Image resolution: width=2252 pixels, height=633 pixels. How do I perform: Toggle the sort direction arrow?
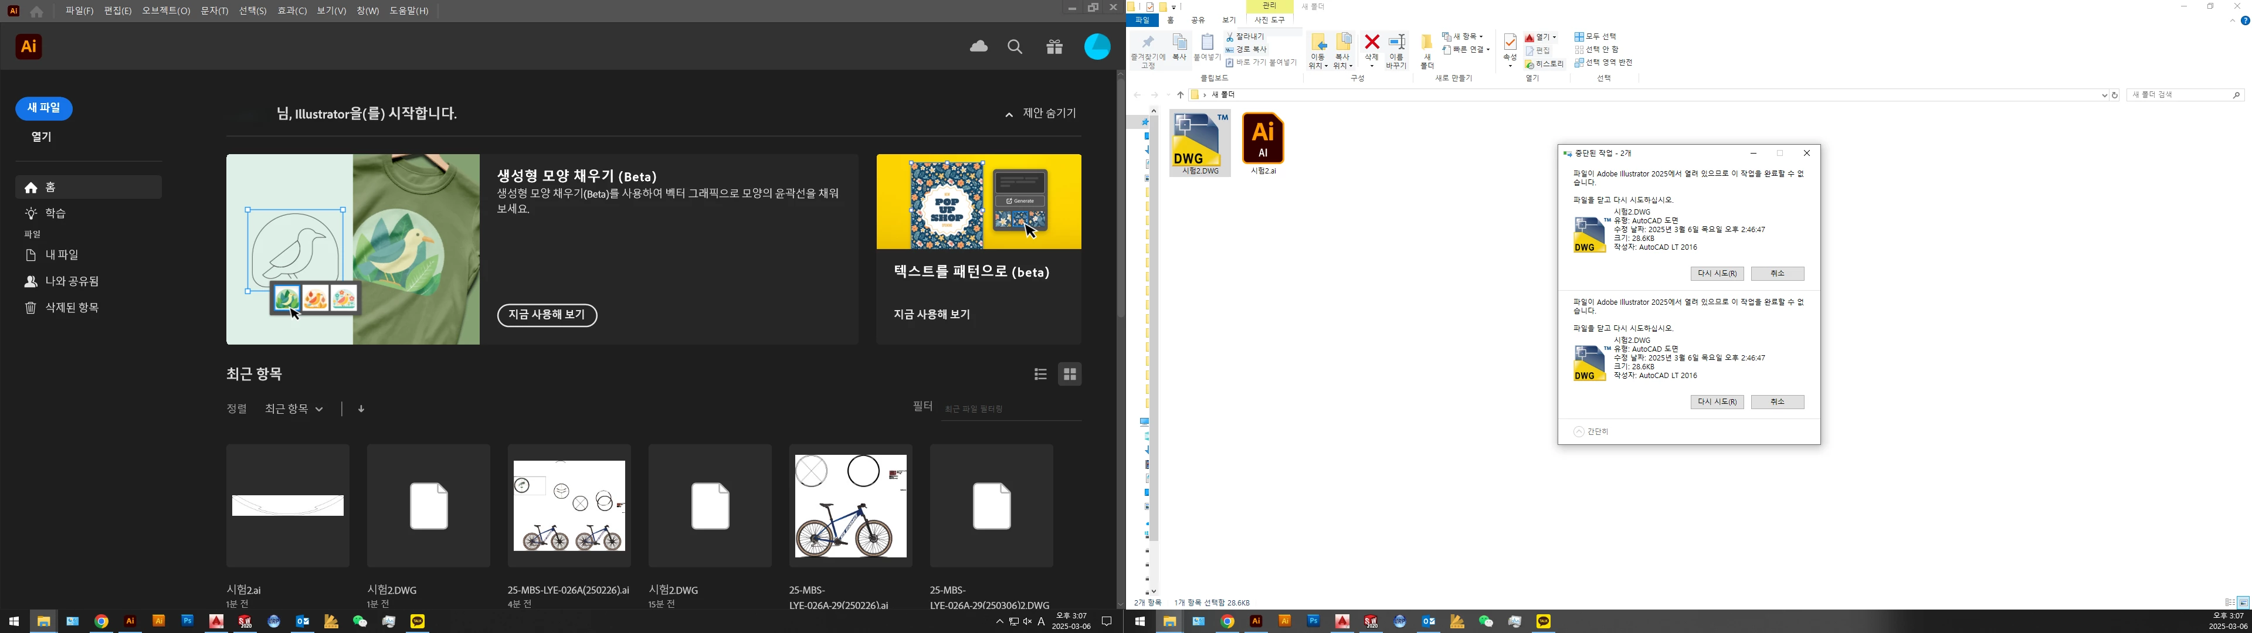click(x=361, y=409)
